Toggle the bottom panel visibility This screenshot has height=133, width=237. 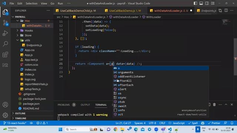coord(201,3)
